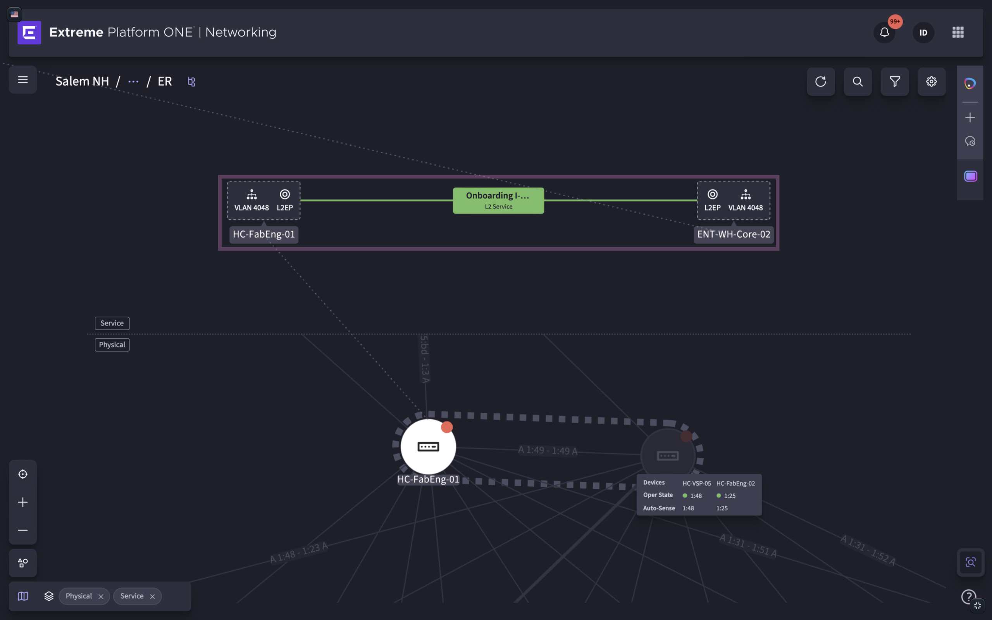Click link label A 1:49 - 1:49 A
992x620 pixels.
pyautogui.click(x=548, y=450)
